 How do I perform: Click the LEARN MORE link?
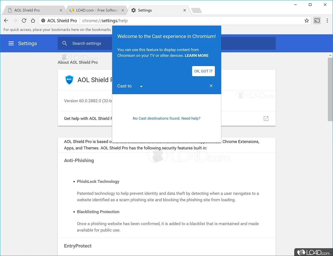[196, 55]
